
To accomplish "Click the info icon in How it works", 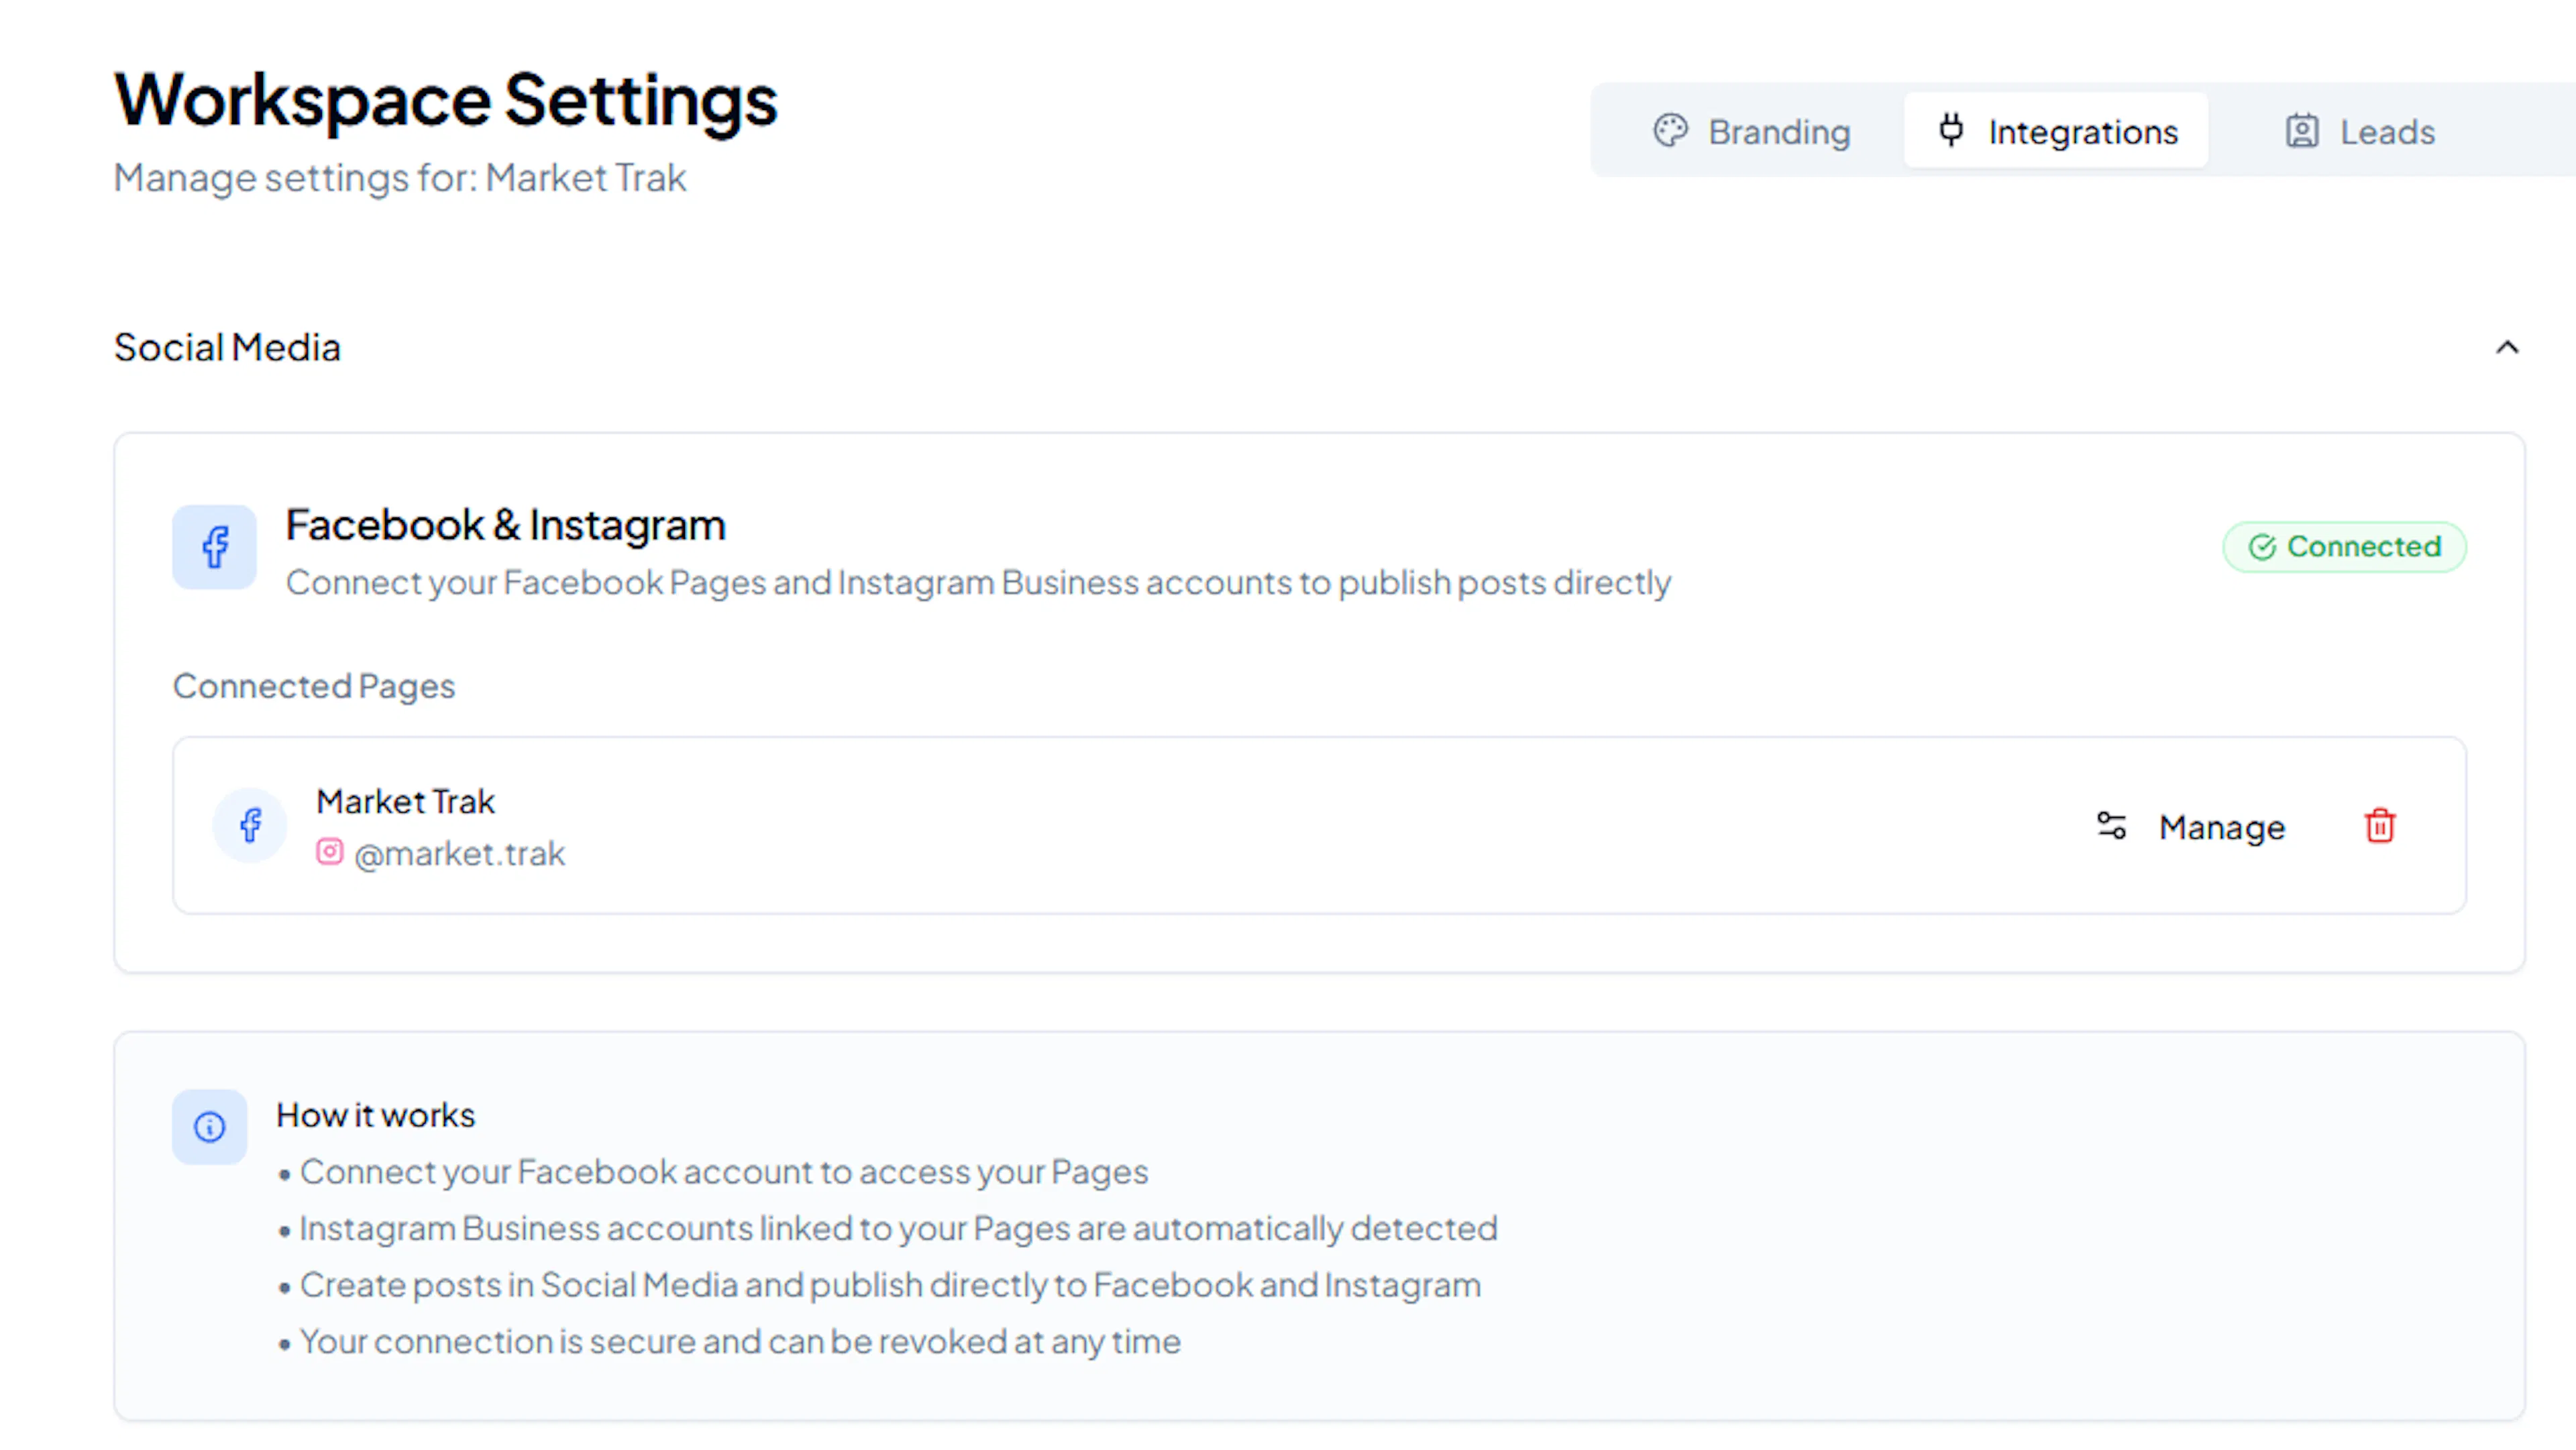I will (209, 1127).
